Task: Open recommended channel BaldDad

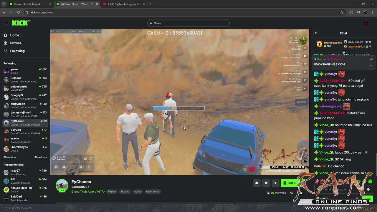Action: pyautogui.click(x=25, y=198)
